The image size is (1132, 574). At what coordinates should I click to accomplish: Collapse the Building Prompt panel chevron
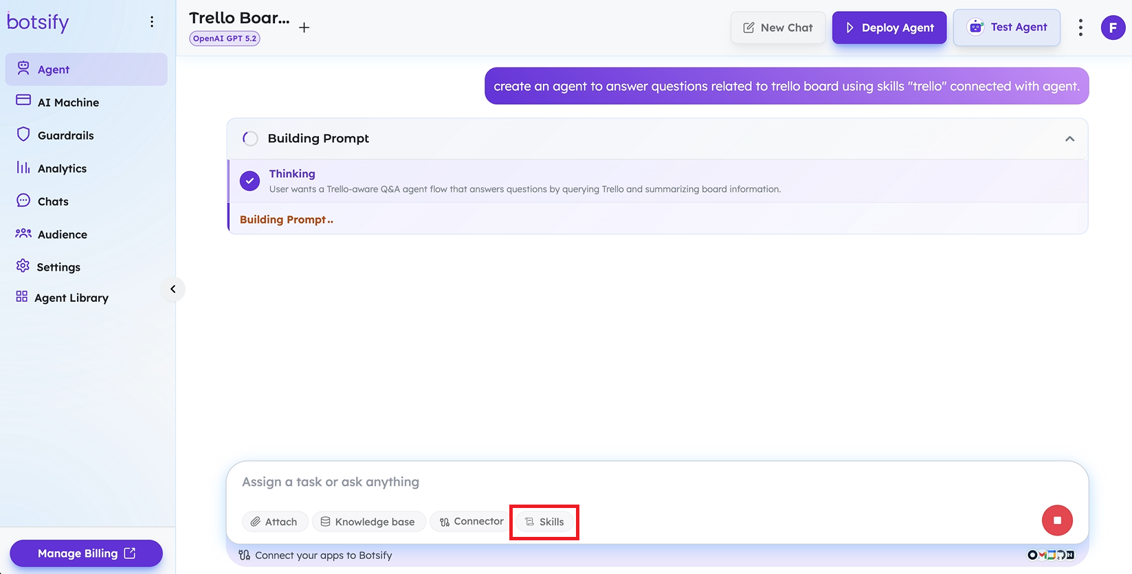pos(1069,139)
